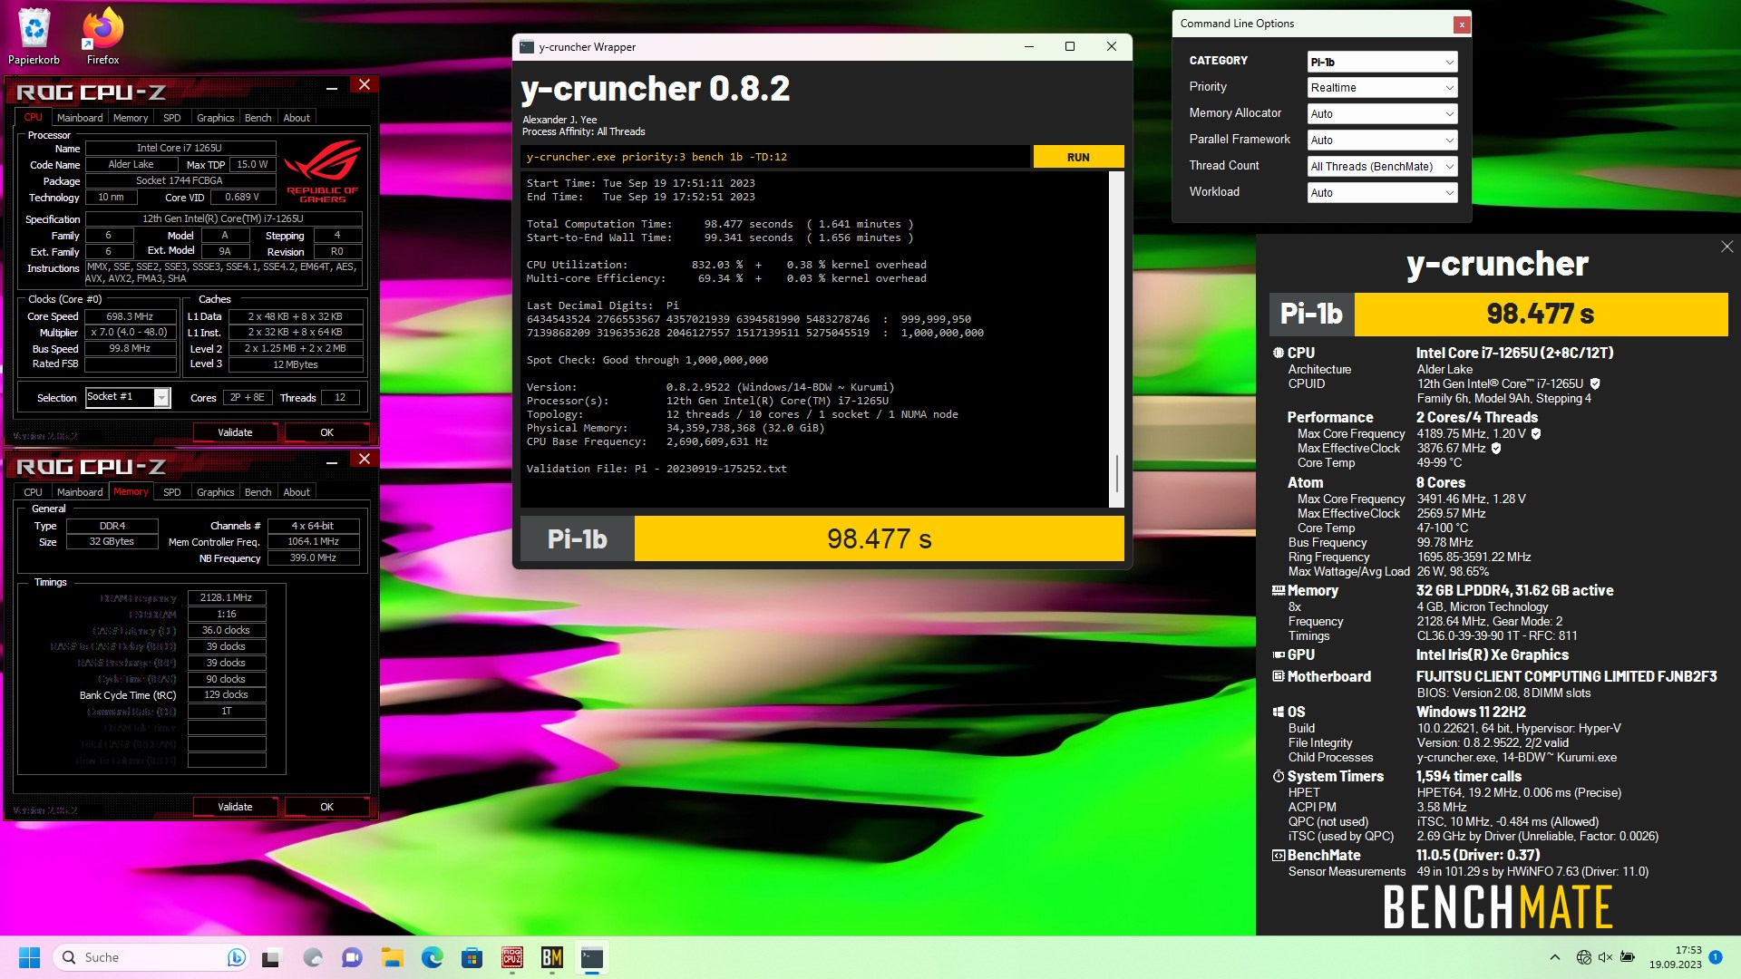Click OK in the upper CPU-Z window
The width and height of the screenshot is (1741, 979).
click(326, 432)
